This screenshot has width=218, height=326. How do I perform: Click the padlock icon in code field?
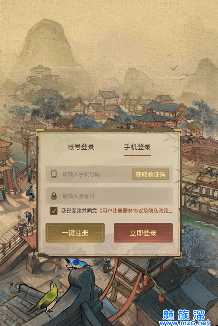tap(54, 196)
